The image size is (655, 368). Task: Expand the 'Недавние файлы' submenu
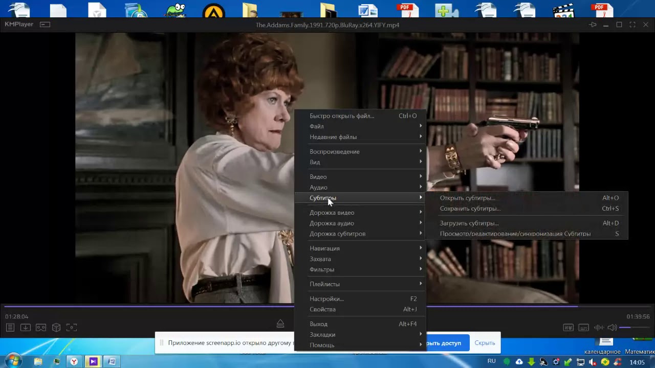pyautogui.click(x=360, y=137)
